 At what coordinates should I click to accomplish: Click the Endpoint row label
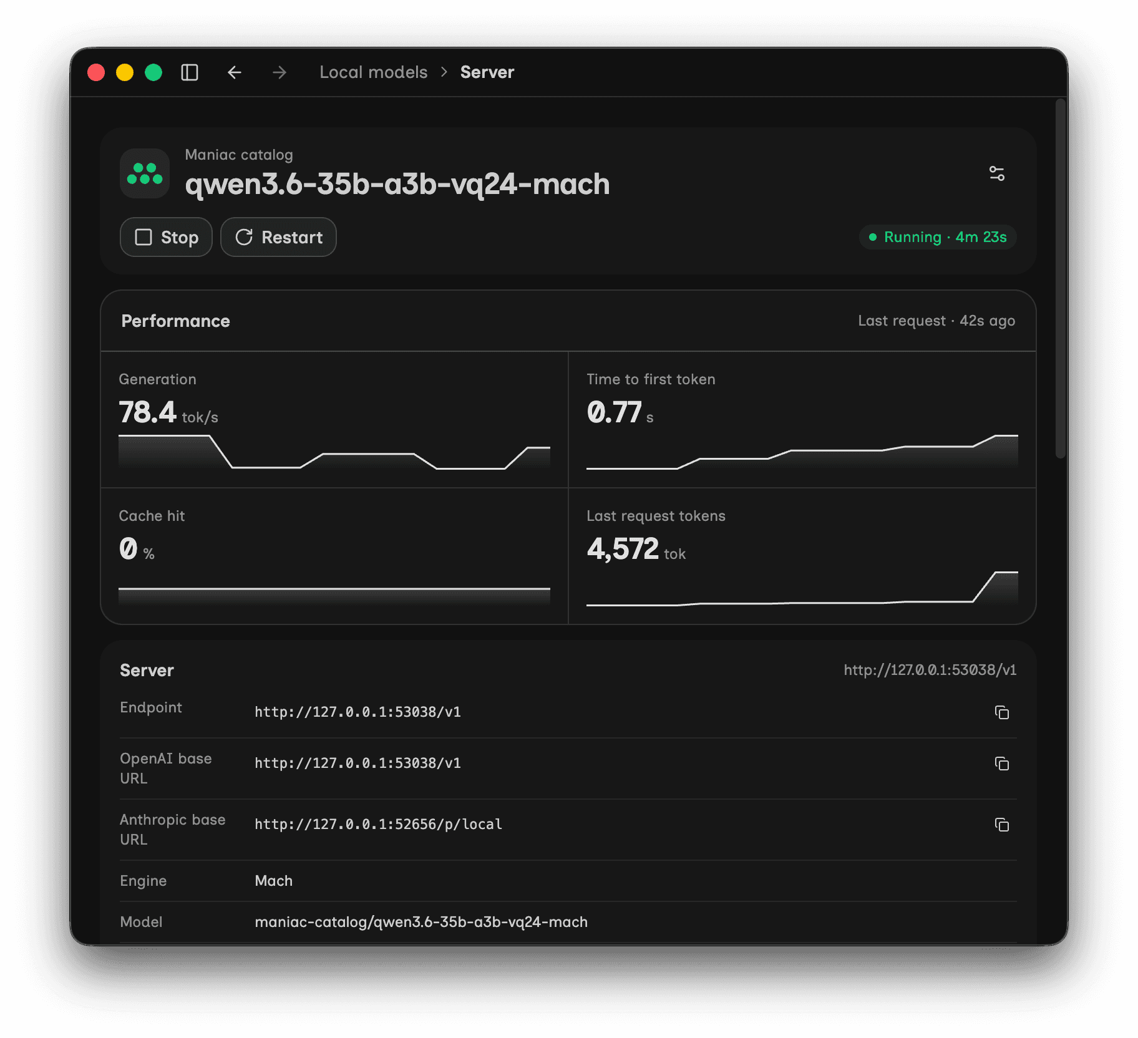click(151, 707)
